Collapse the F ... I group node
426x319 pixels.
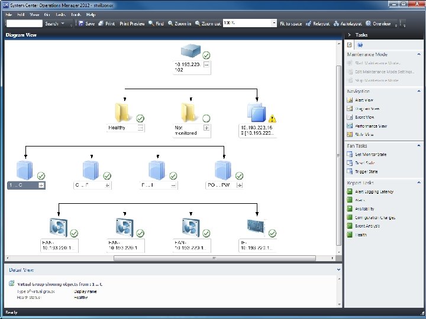[x=173, y=185]
